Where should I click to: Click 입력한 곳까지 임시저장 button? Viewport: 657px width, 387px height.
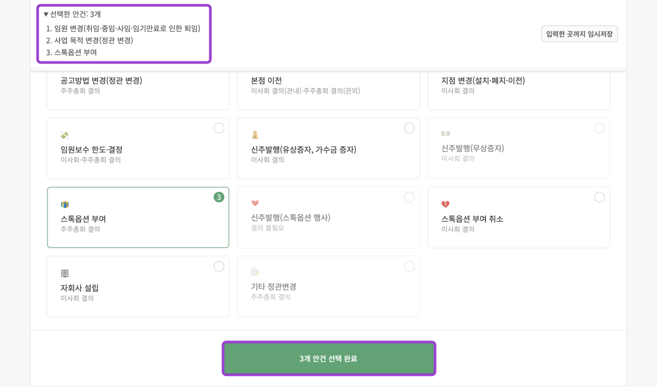[579, 34]
